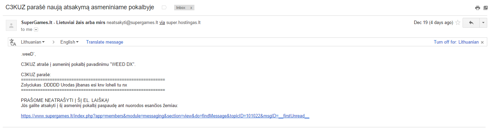
Task: Open the English target language dropdown
Action: [x=69, y=42]
